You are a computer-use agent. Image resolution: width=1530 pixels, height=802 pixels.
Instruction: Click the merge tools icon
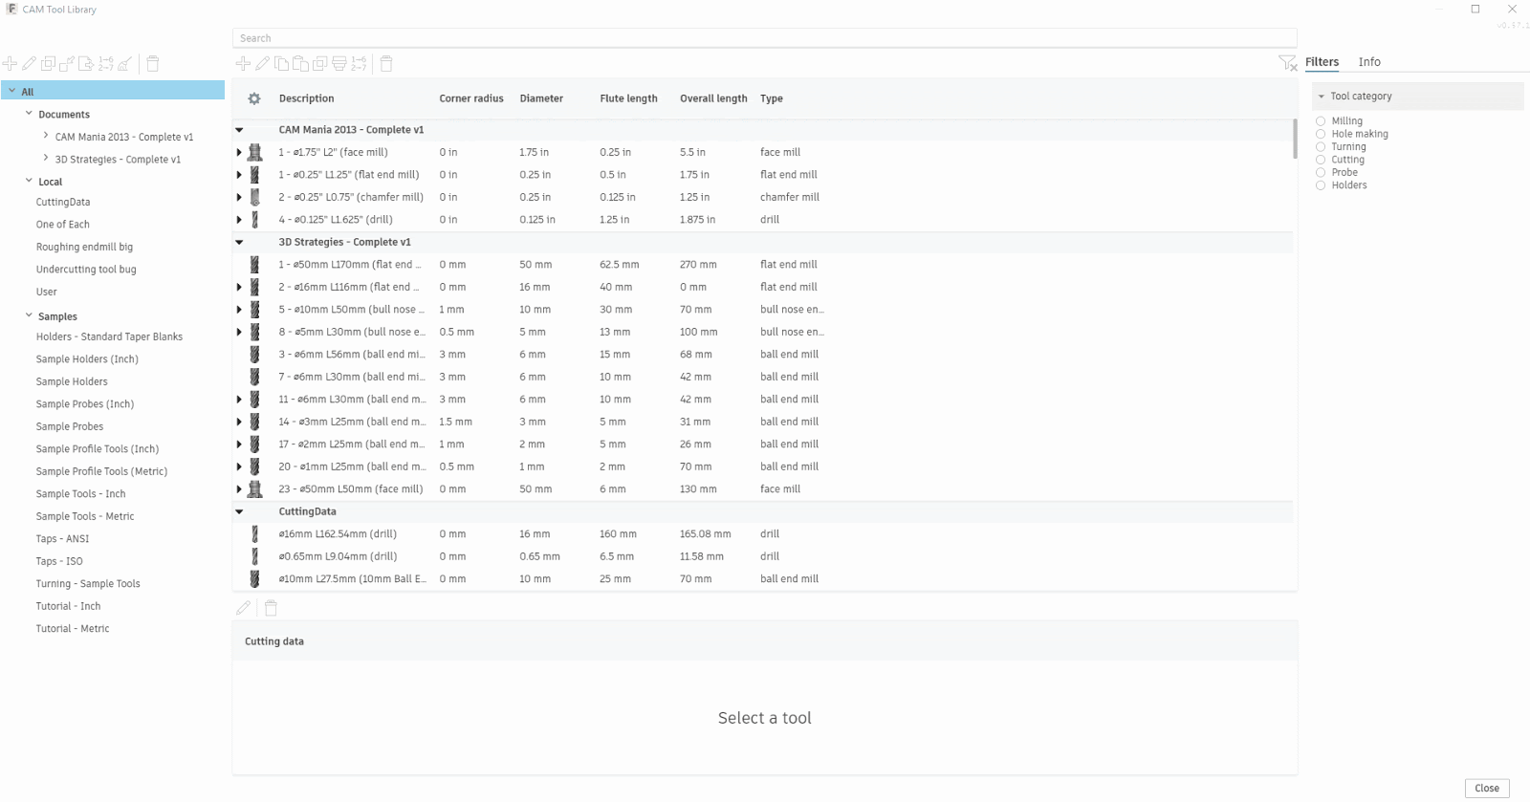click(x=339, y=64)
